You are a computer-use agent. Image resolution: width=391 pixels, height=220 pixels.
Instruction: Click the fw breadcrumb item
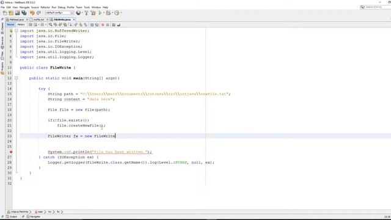[58, 212]
